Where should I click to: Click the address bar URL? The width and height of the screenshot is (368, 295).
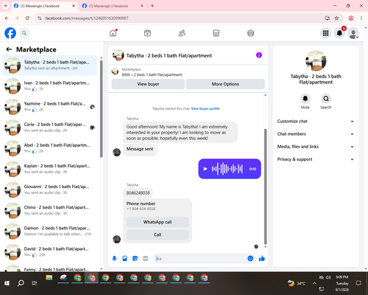87,18
